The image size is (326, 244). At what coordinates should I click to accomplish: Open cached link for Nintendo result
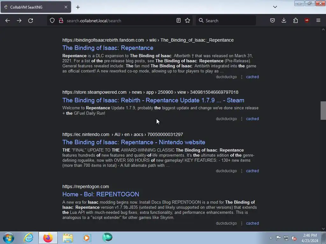[x=252, y=171]
